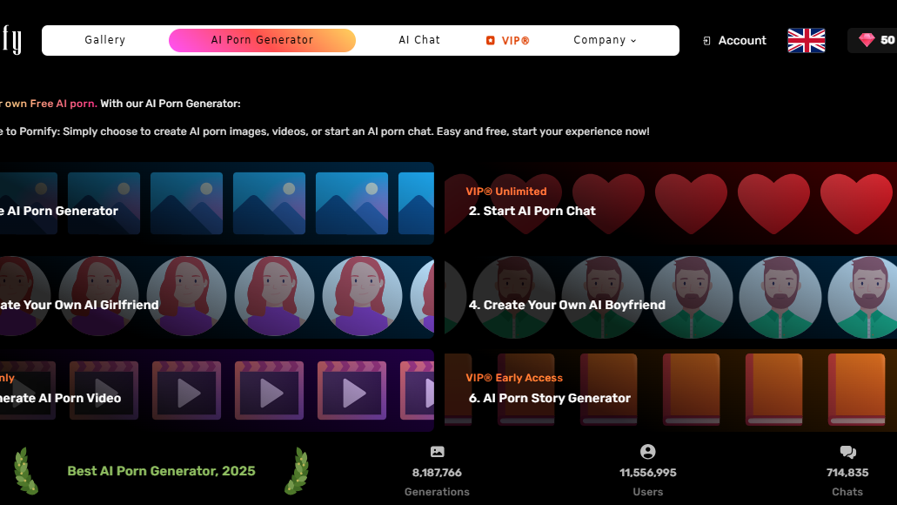The height and width of the screenshot is (505, 897).
Task: Go to the VIP® tab
Action: coord(508,41)
